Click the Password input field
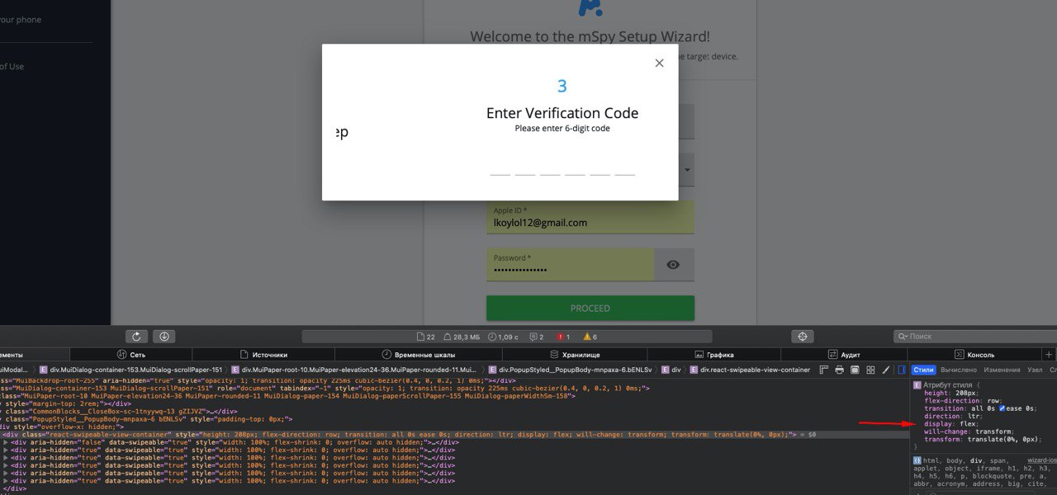Image resolution: width=1057 pixels, height=495 pixels. coord(570,265)
